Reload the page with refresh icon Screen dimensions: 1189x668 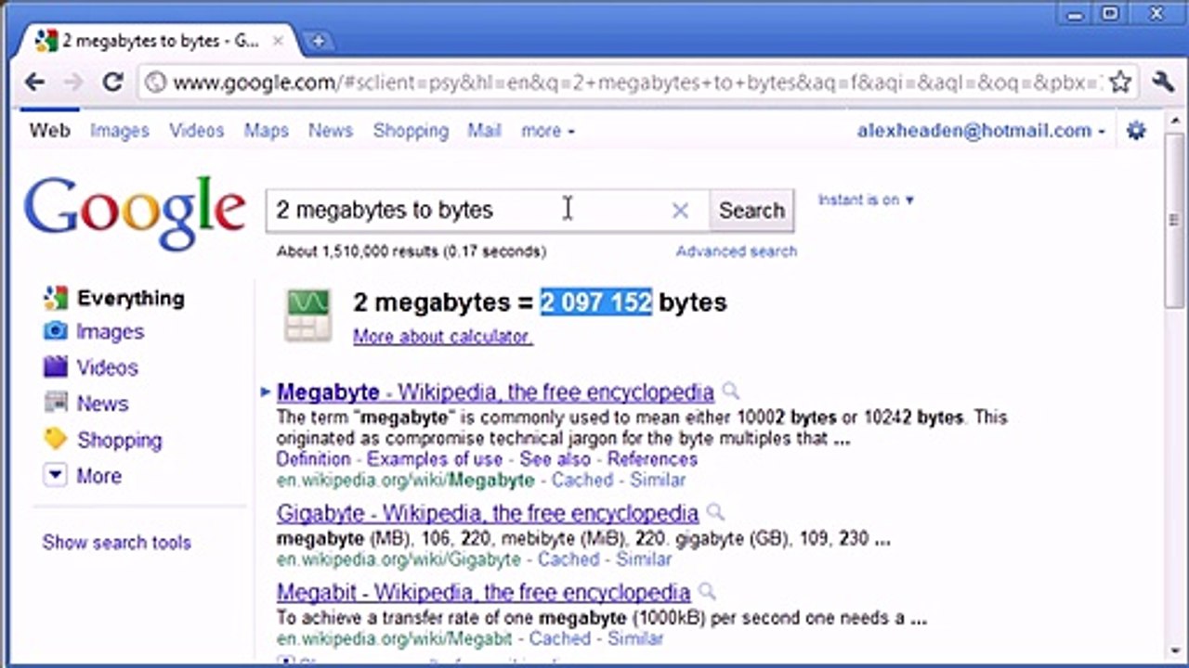pos(112,83)
